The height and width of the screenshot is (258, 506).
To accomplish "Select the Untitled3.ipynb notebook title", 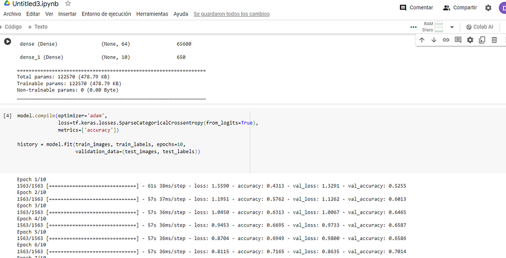I will (x=36, y=4).
